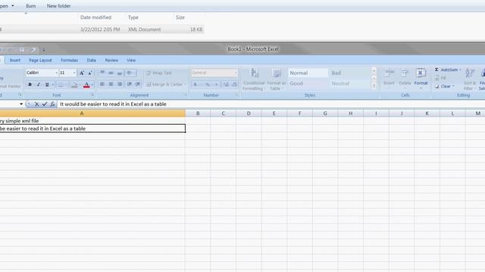
Task: Apply the red Font Color button
Action: pos(86,85)
